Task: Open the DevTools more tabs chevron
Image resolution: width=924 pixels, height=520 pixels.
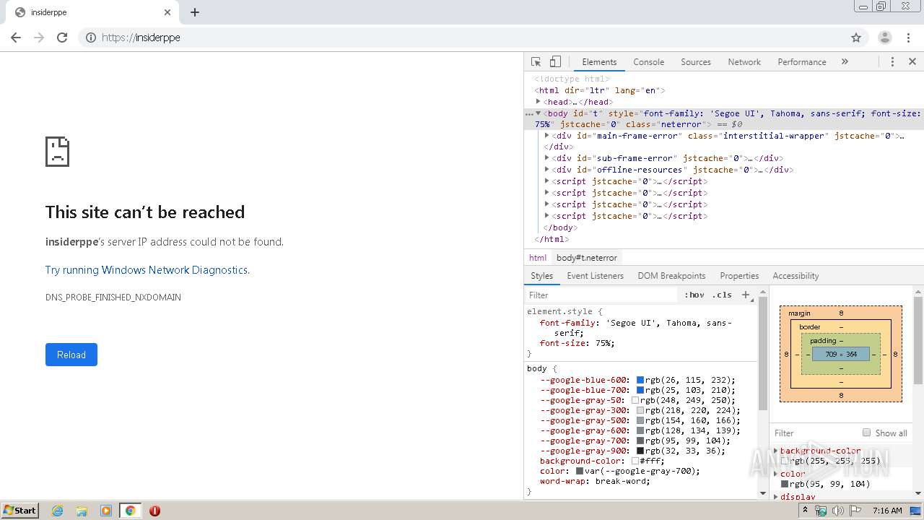Action: [845, 62]
